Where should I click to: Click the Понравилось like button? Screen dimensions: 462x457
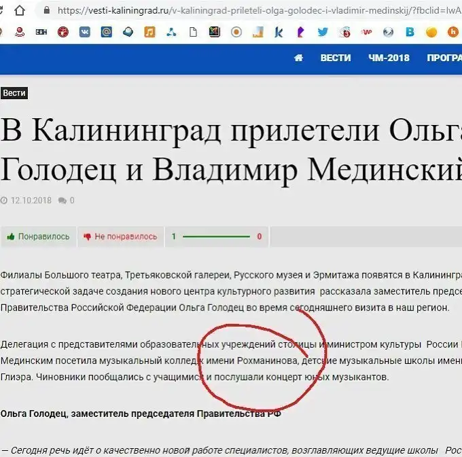click(38, 236)
